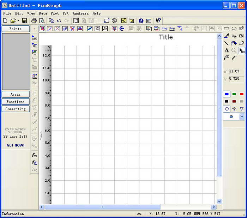Select the eraser tool
Viewport: 247px width, 218px height.
click(242, 43)
